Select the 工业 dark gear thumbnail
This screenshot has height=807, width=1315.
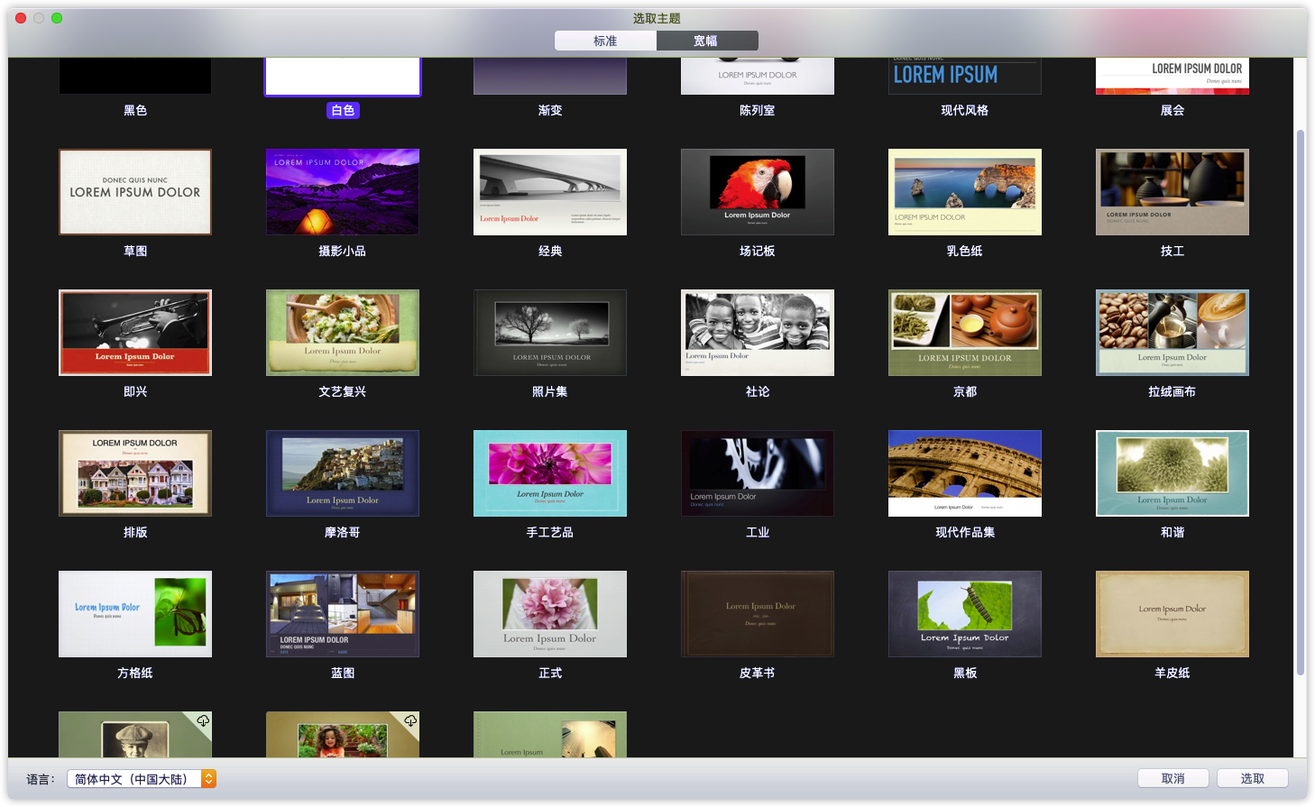pyautogui.click(x=758, y=473)
